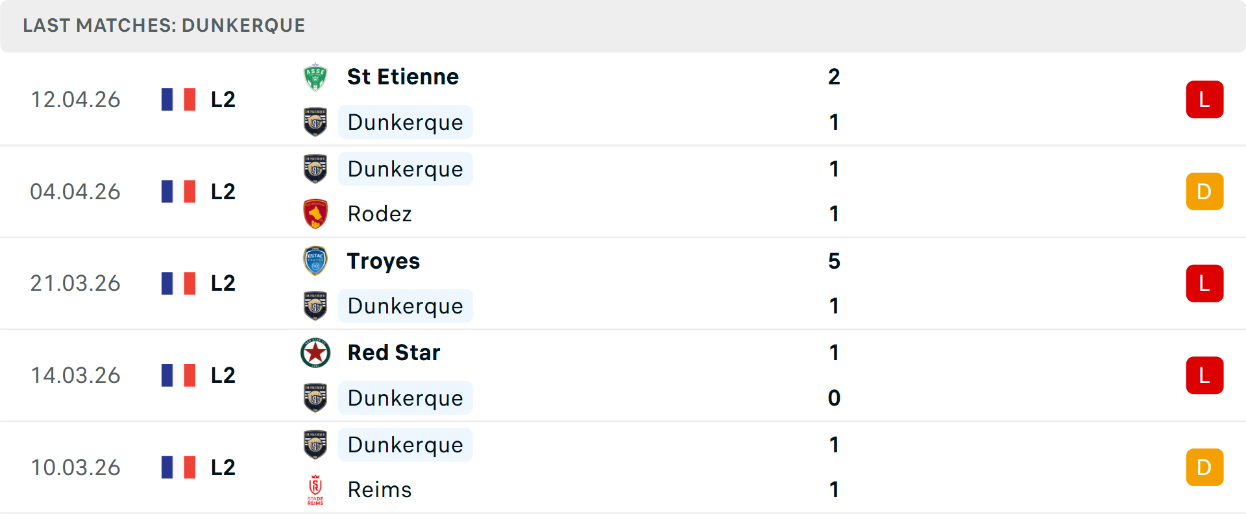Click the red L badge for 12.04.26
The image size is (1246, 514).
pyautogui.click(x=1204, y=99)
